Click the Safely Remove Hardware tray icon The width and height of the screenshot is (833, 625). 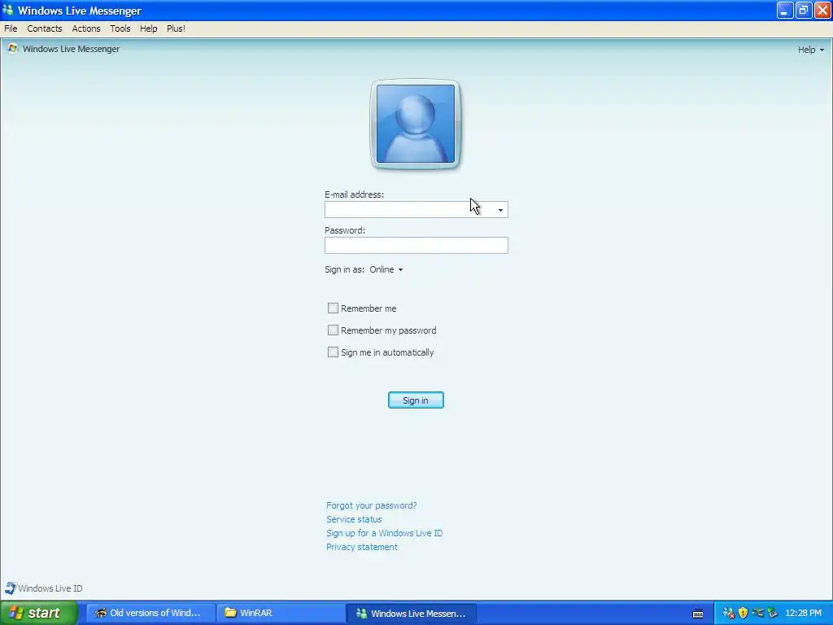[x=772, y=613]
